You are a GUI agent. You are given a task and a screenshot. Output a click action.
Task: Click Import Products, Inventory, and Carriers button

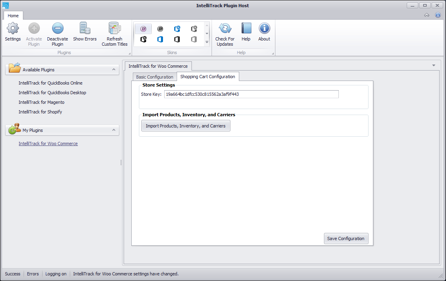point(186,126)
